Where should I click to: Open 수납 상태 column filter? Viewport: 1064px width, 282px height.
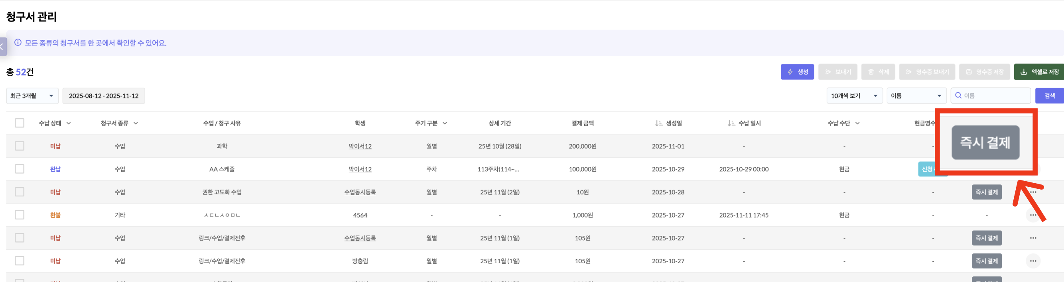[69, 123]
